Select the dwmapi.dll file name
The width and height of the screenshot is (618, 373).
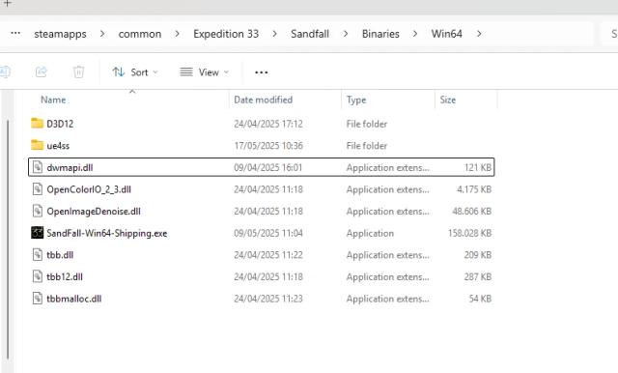click(70, 167)
